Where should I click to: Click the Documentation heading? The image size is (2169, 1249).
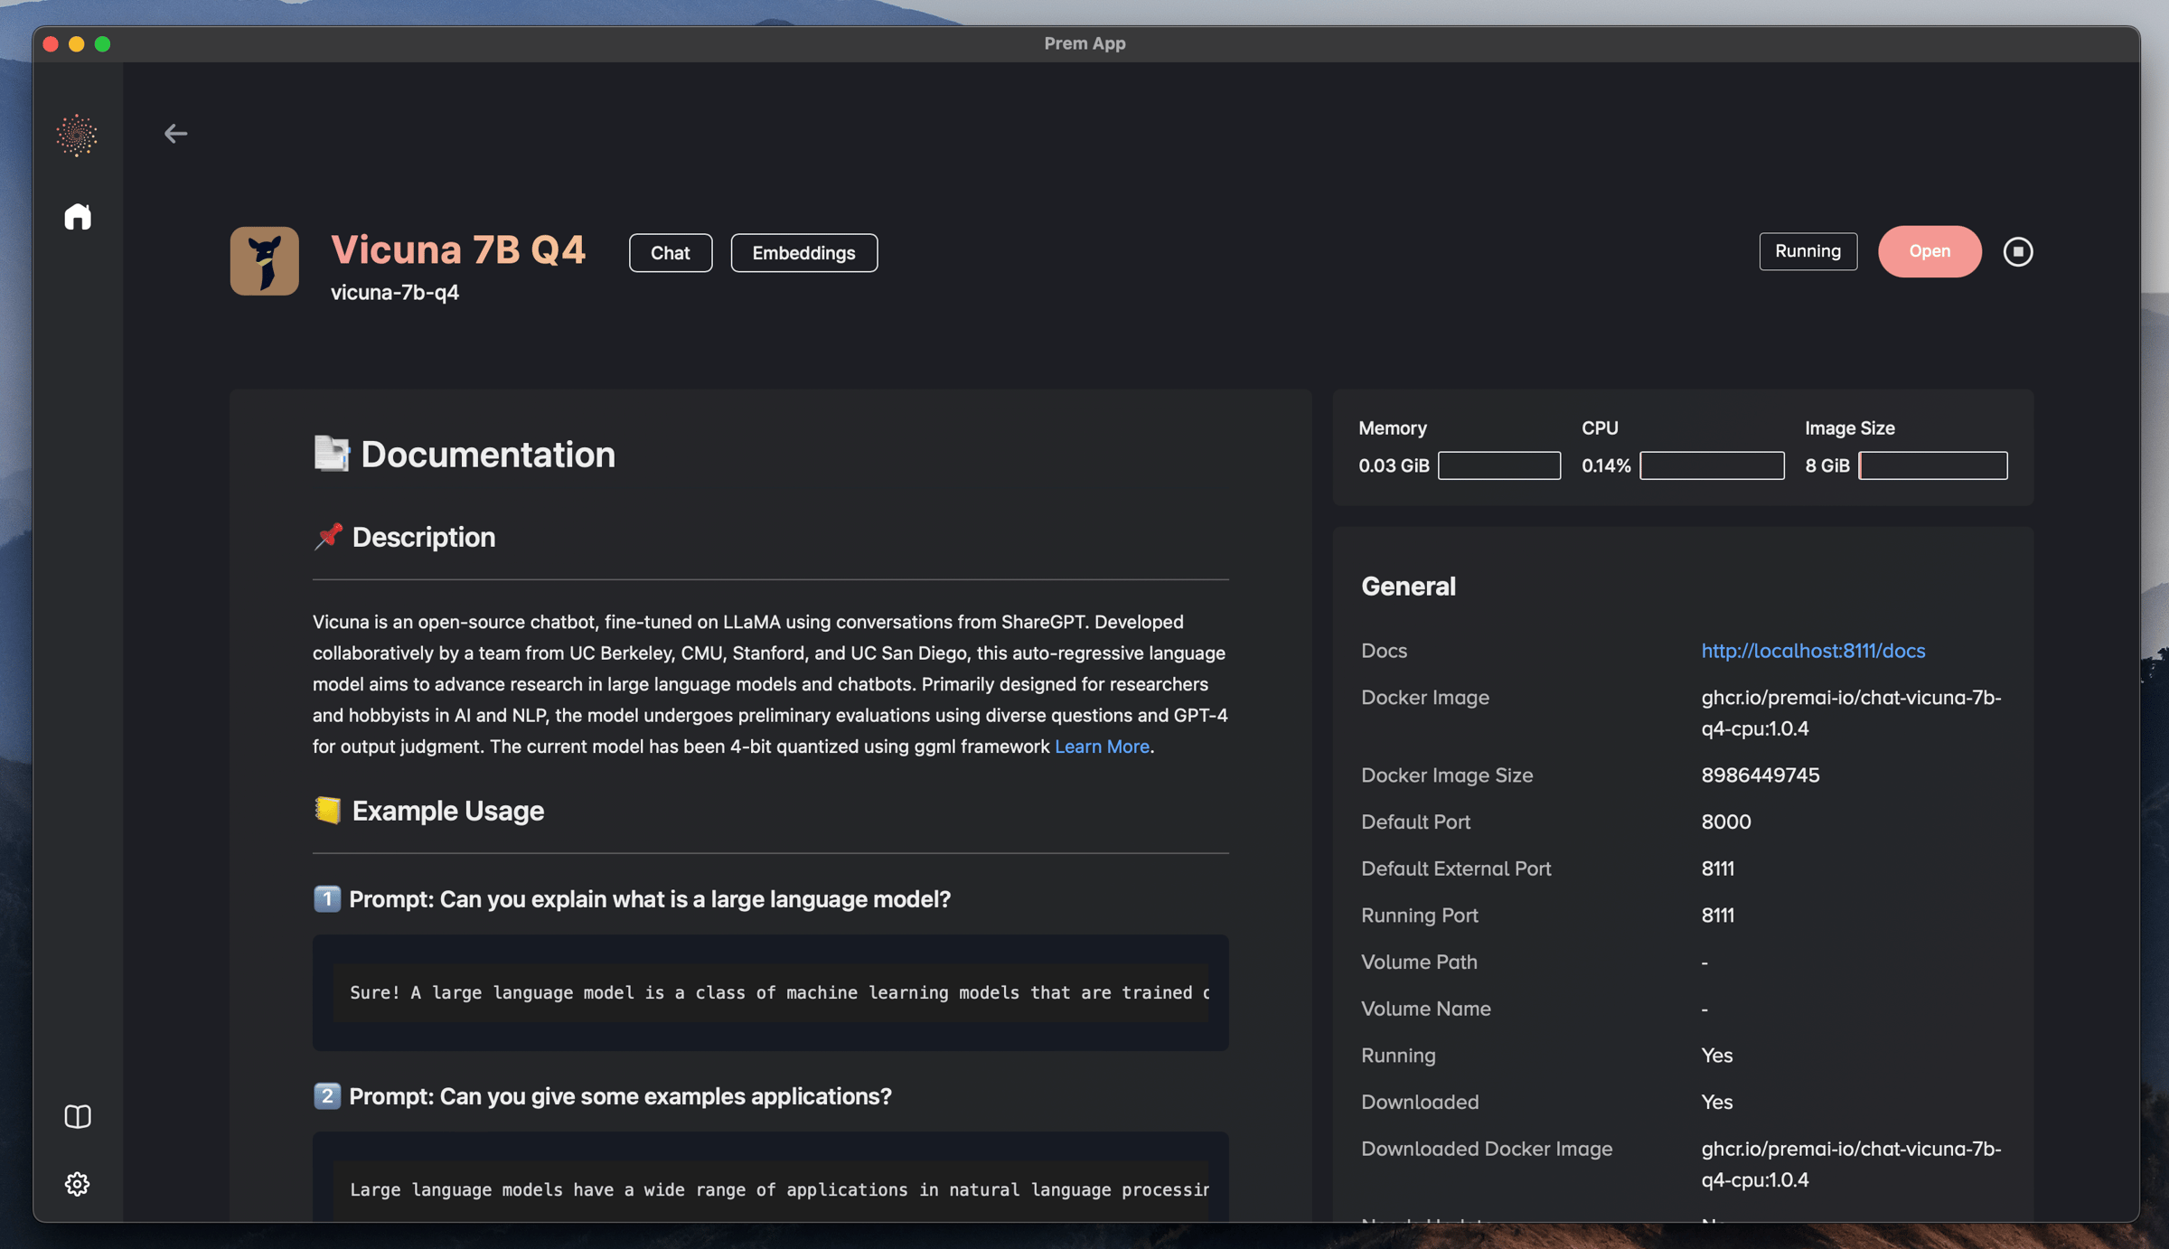(x=488, y=454)
